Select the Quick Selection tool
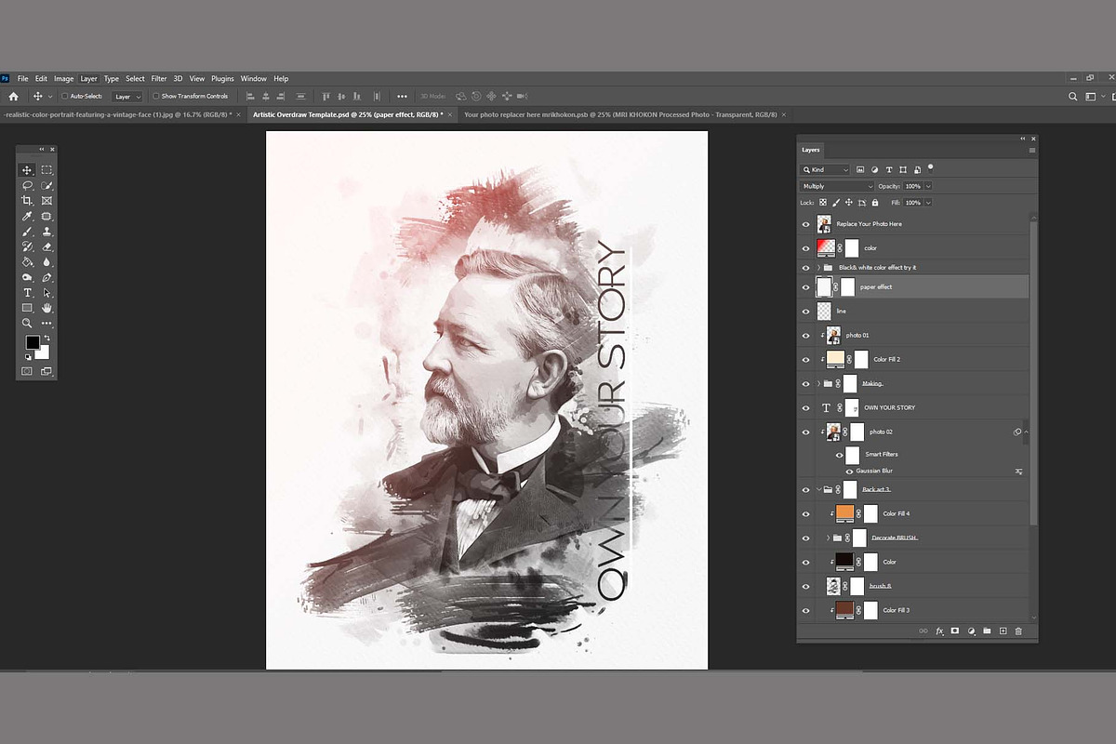 (x=46, y=186)
